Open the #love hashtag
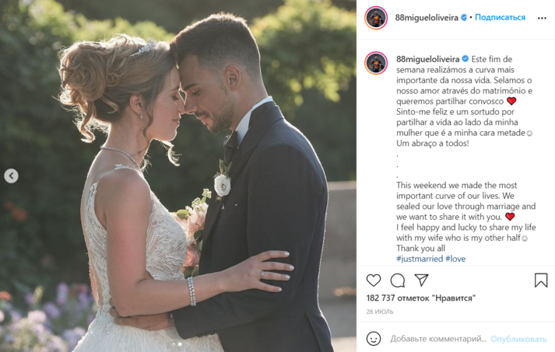The height and width of the screenshot is (352, 555). 455,259
